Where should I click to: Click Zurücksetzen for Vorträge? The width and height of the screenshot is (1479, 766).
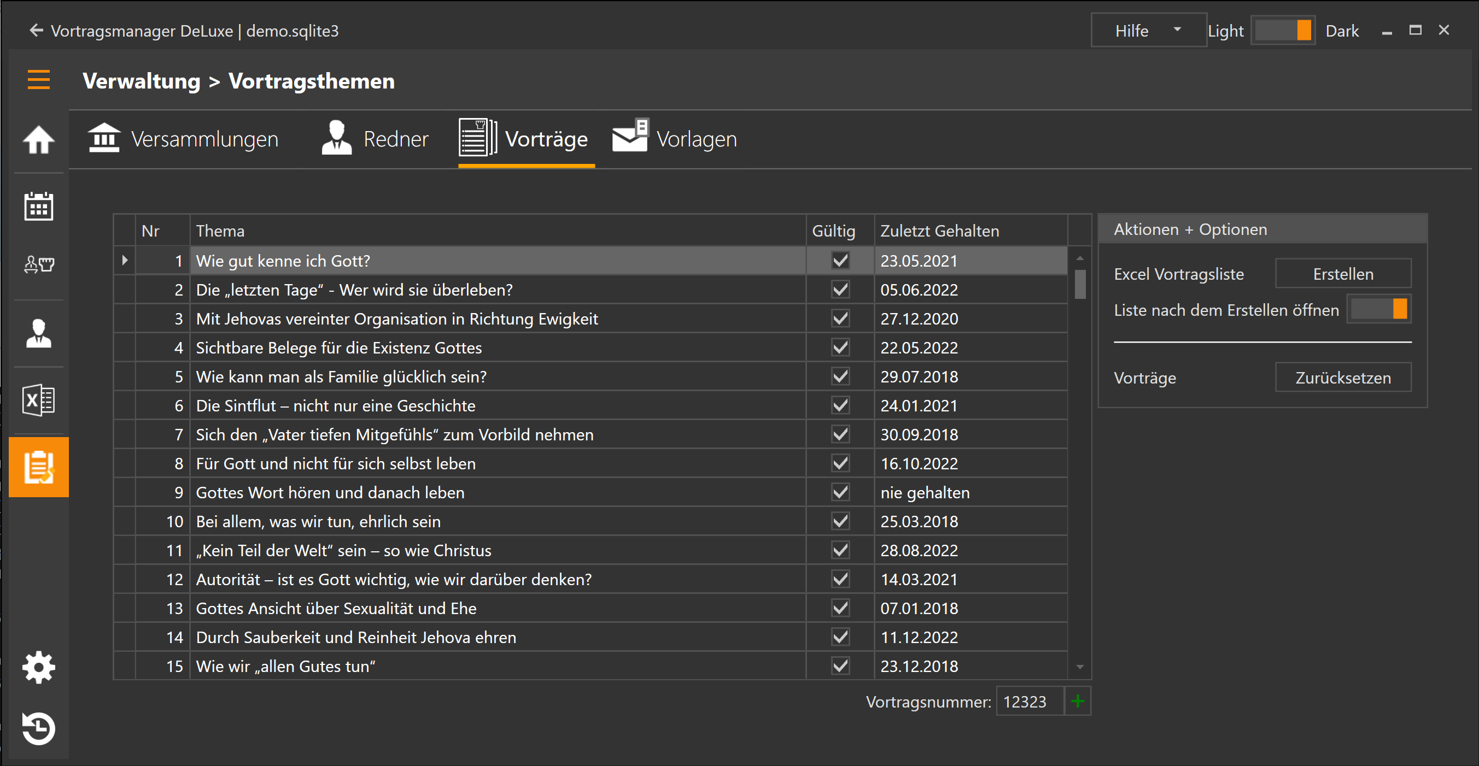[1343, 378]
